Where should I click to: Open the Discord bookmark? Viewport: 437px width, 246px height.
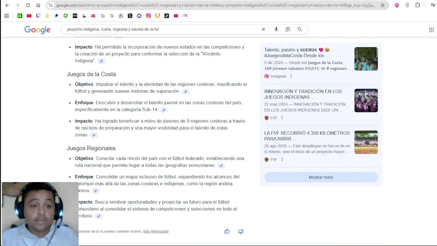tap(139, 16)
